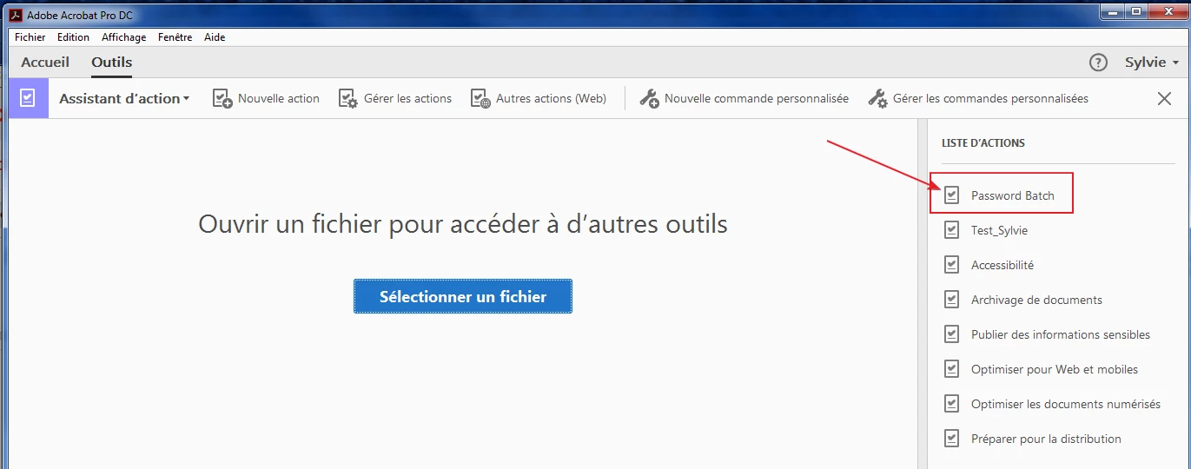Click the Optimiser pour Web et mobiles icon

pyautogui.click(x=951, y=369)
